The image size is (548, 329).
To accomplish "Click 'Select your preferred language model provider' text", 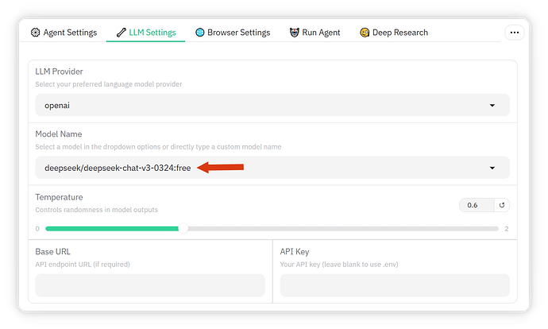I will pos(109,84).
